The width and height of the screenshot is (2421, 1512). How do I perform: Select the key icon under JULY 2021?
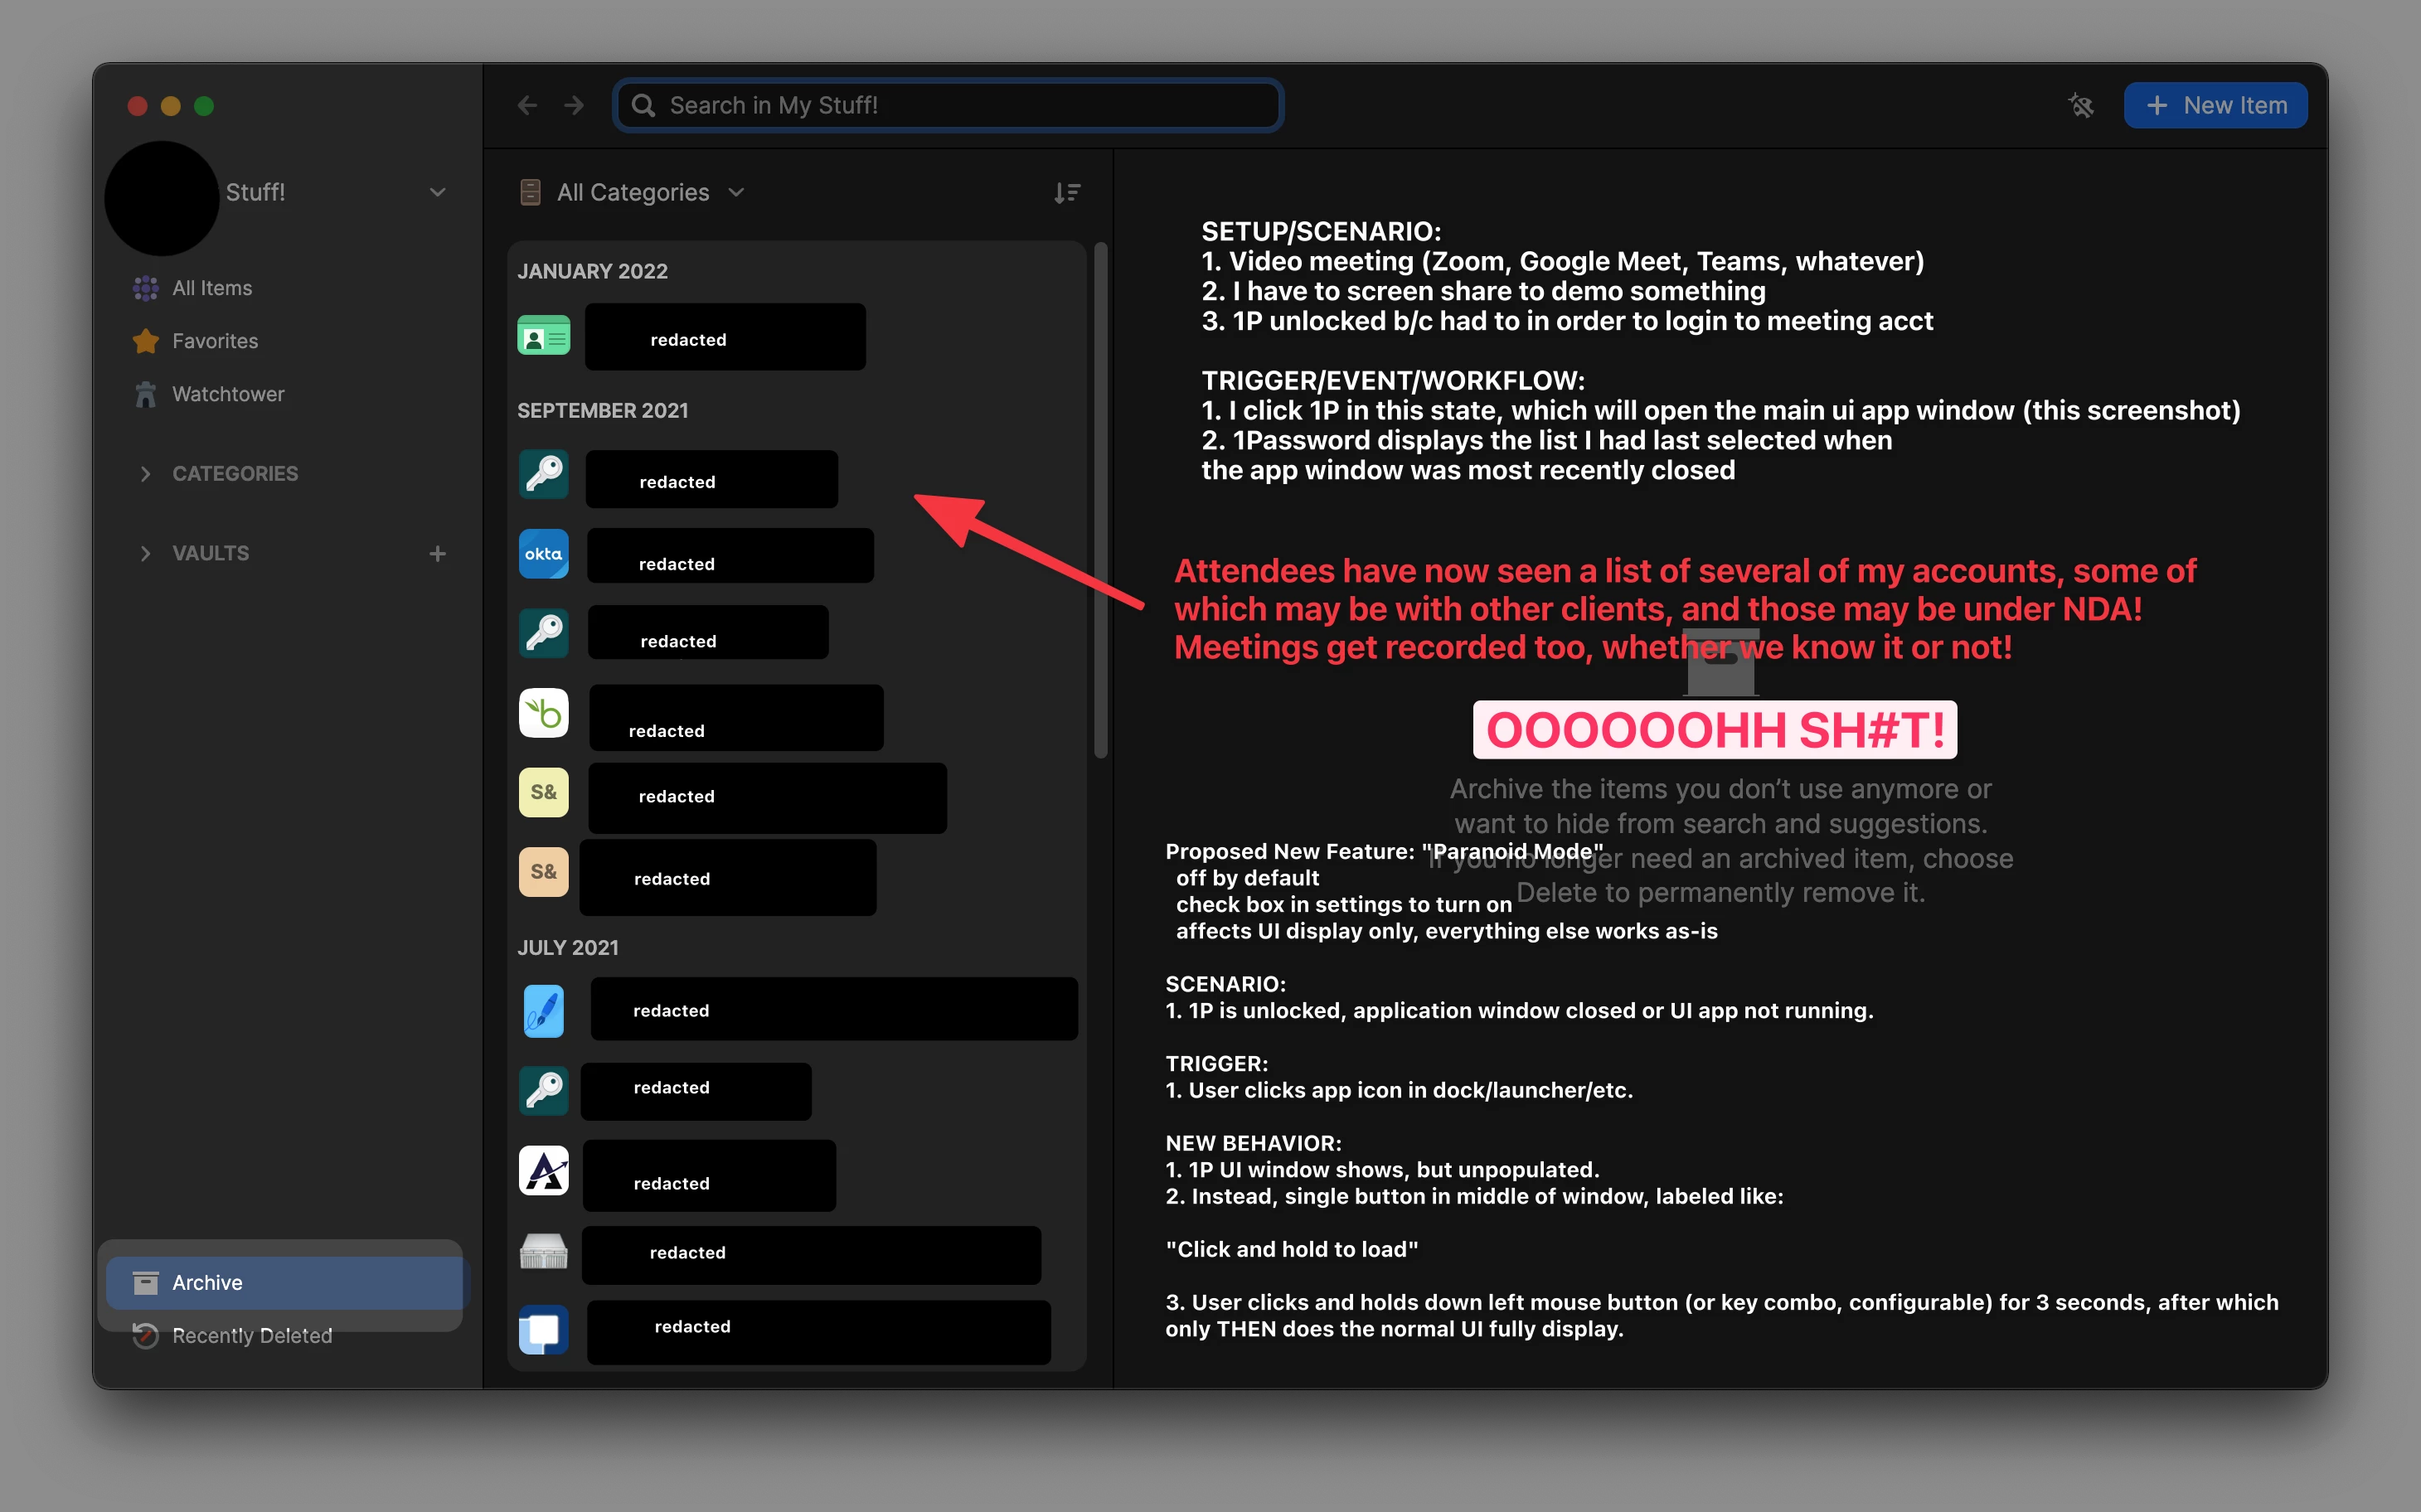pos(544,1090)
